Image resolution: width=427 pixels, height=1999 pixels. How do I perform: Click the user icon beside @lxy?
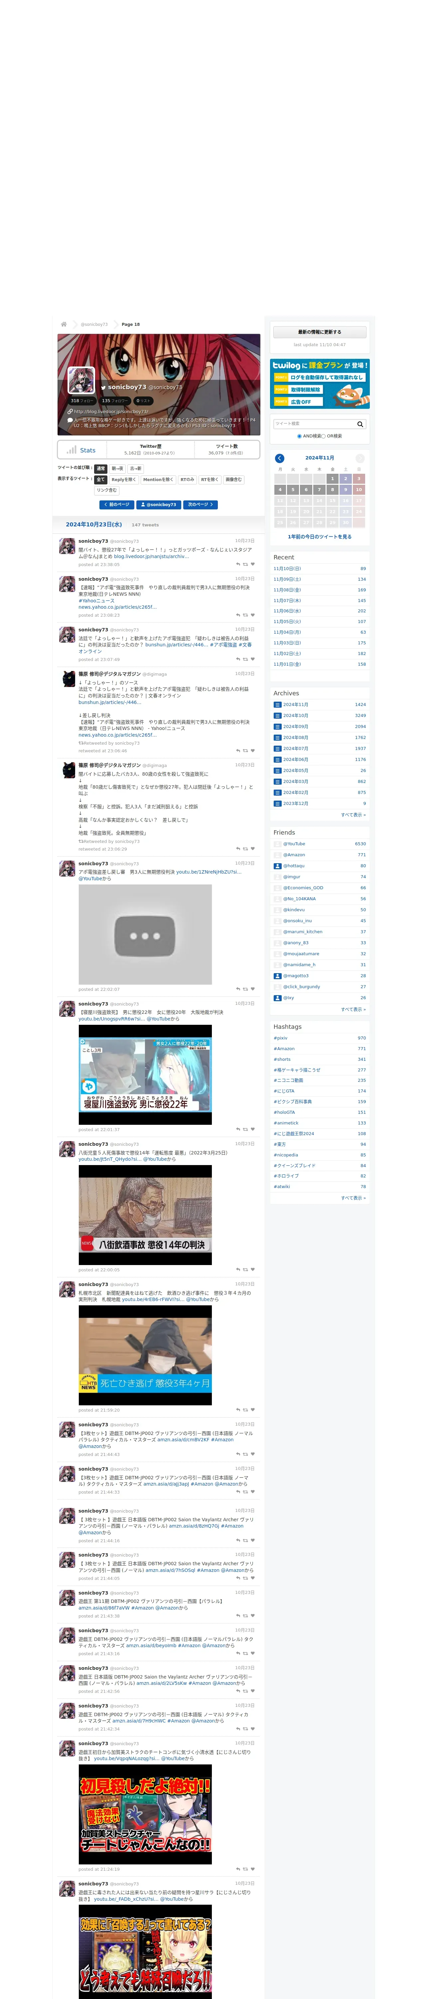tap(277, 998)
